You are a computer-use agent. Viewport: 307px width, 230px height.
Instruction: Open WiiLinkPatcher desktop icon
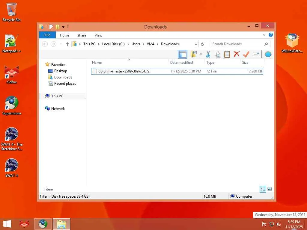click(292, 43)
